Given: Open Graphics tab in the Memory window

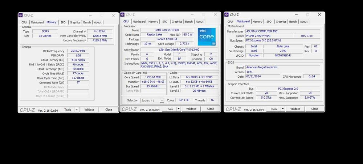Looking at the screenshot, I should coord(75,22).
